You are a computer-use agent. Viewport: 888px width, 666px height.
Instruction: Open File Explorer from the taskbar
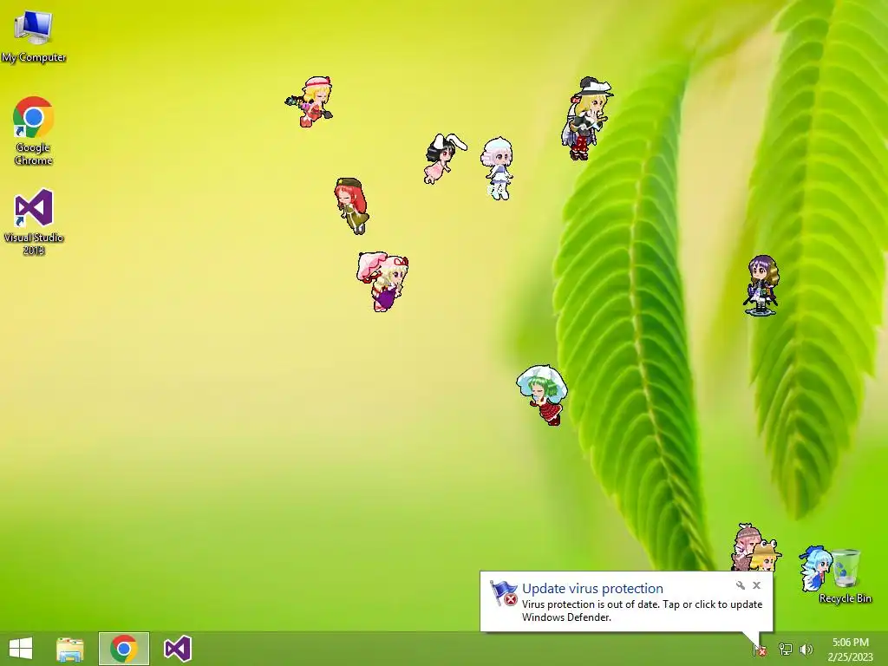(x=70, y=649)
